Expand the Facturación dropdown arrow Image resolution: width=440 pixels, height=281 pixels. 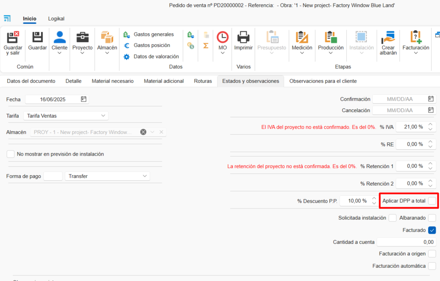pyautogui.click(x=416, y=53)
